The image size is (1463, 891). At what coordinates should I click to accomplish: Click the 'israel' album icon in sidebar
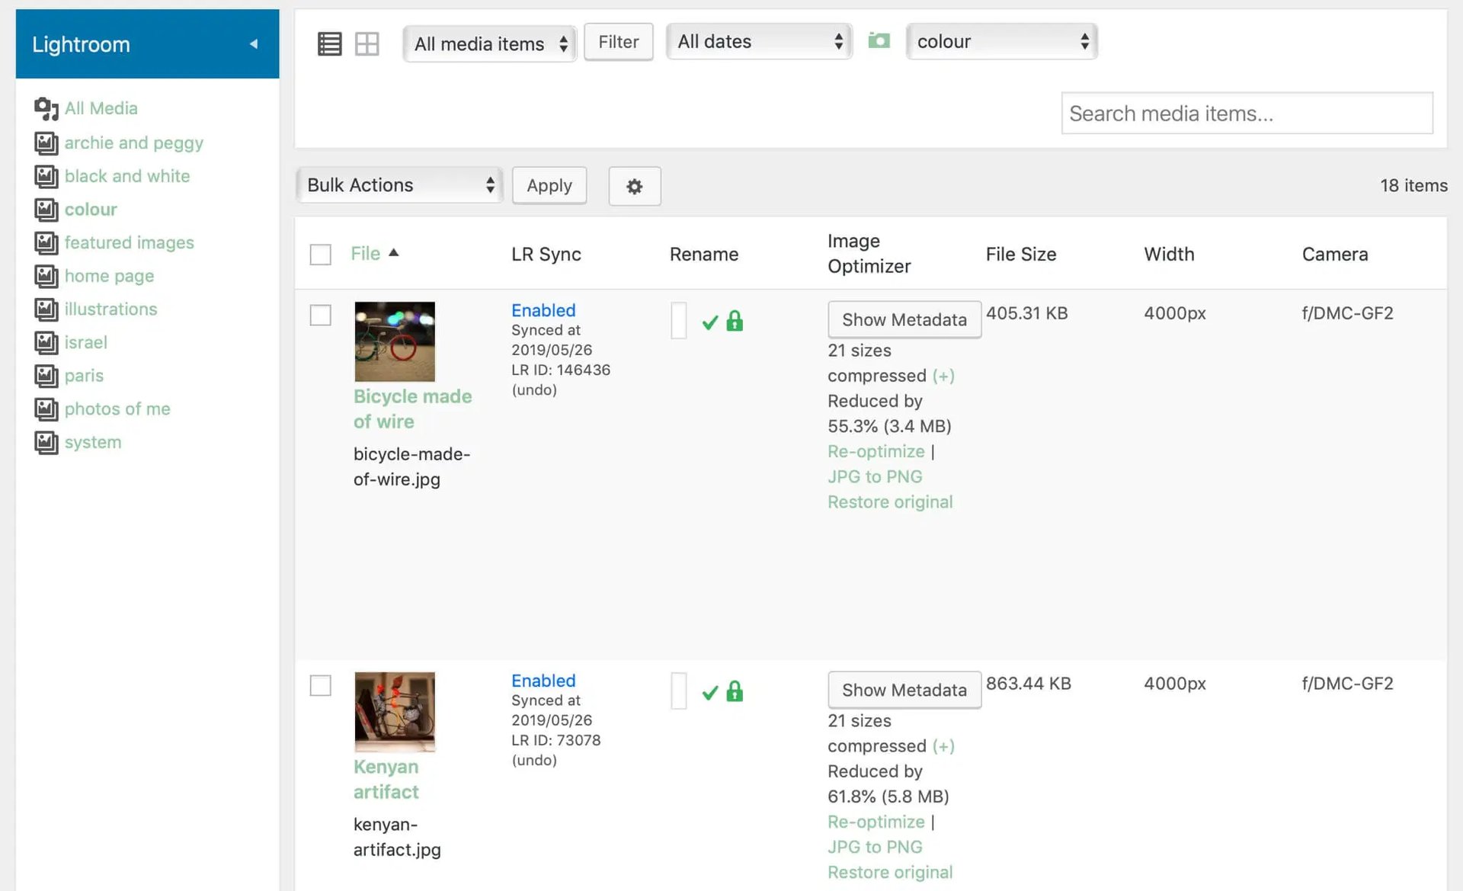click(x=45, y=341)
